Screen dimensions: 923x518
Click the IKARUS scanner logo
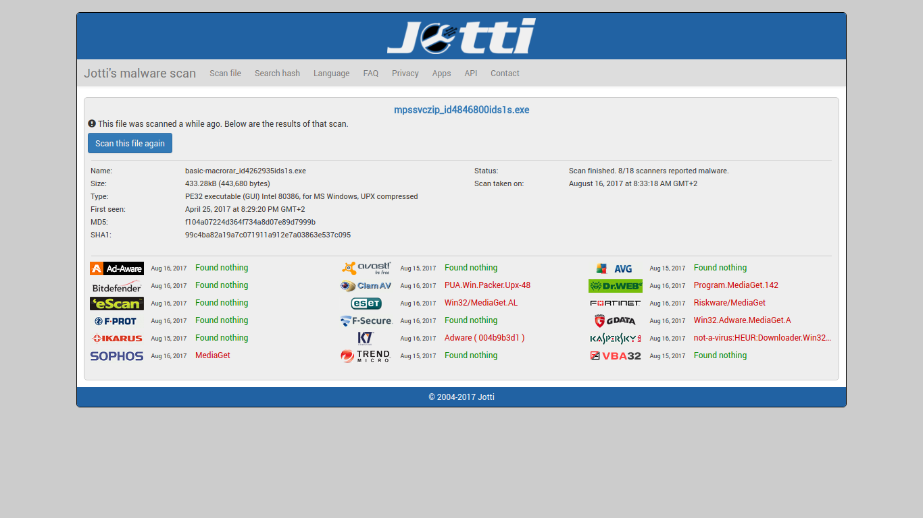117,339
